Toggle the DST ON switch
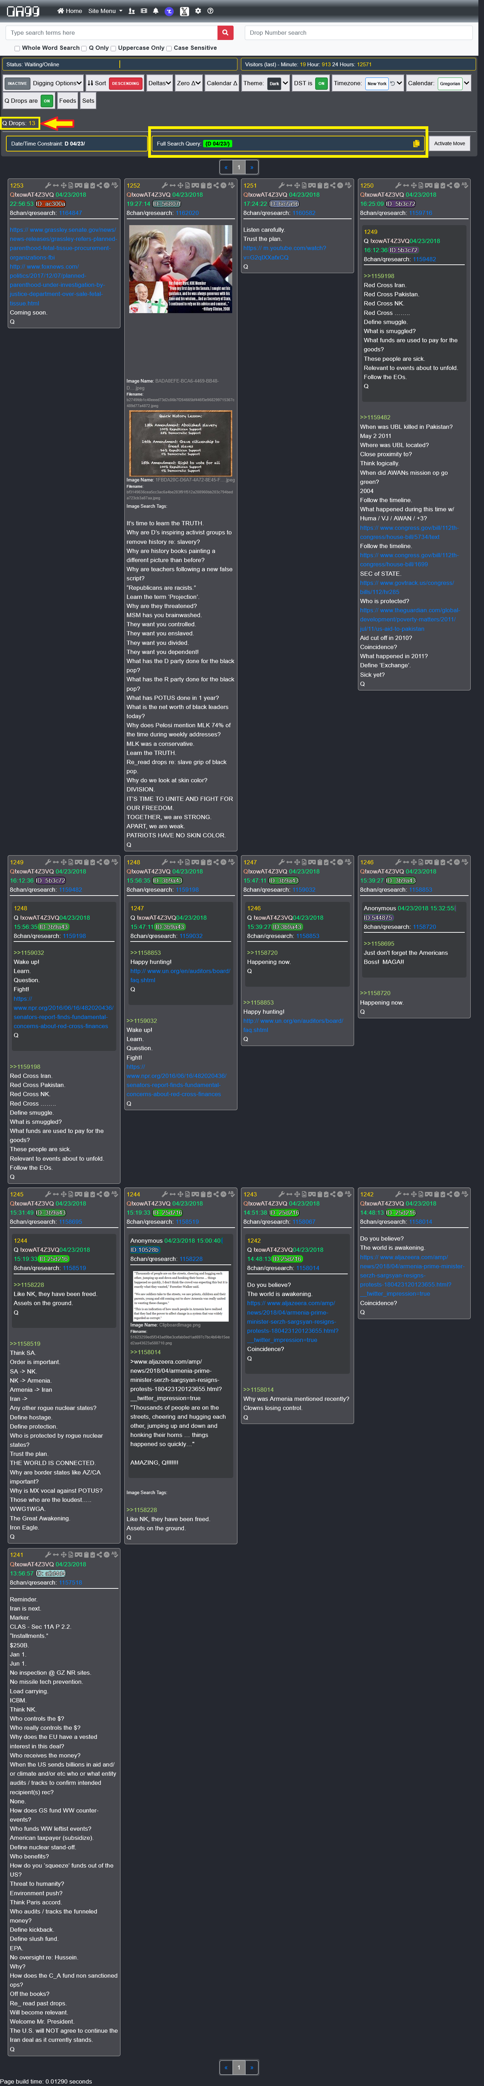 pyautogui.click(x=320, y=83)
